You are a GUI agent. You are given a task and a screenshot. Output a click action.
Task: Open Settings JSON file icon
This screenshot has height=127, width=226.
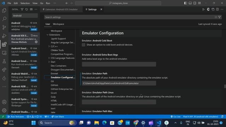point(213,10)
